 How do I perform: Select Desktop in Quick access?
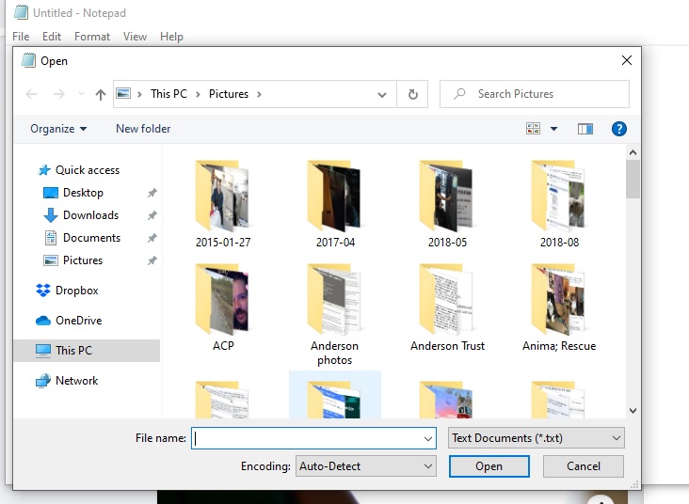(83, 193)
